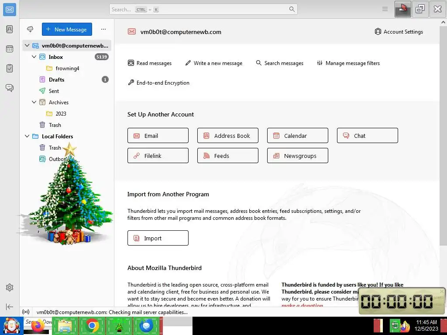Click the search messages field
447x335 pixels.
pyautogui.click(x=203, y=9)
